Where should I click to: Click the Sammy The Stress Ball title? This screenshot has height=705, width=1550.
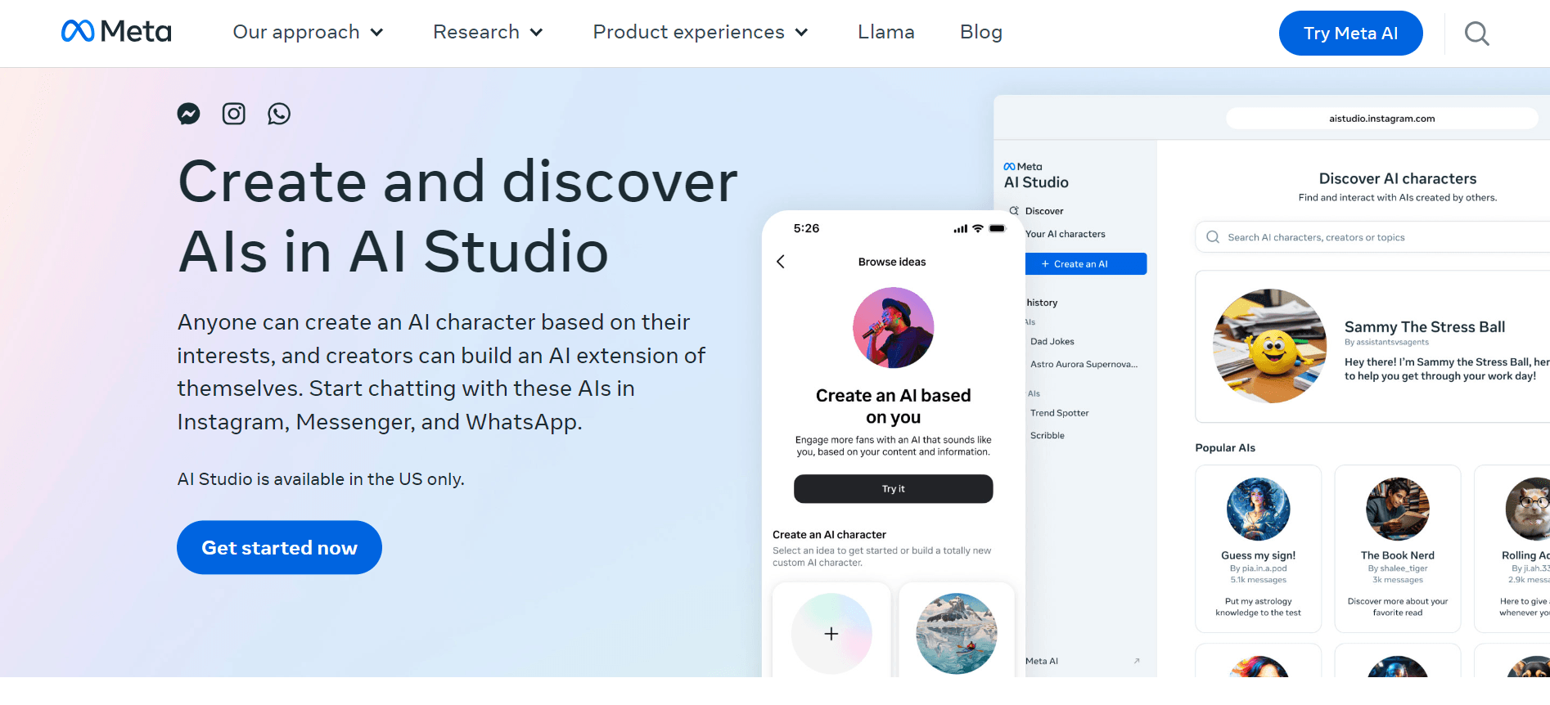click(x=1425, y=327)
